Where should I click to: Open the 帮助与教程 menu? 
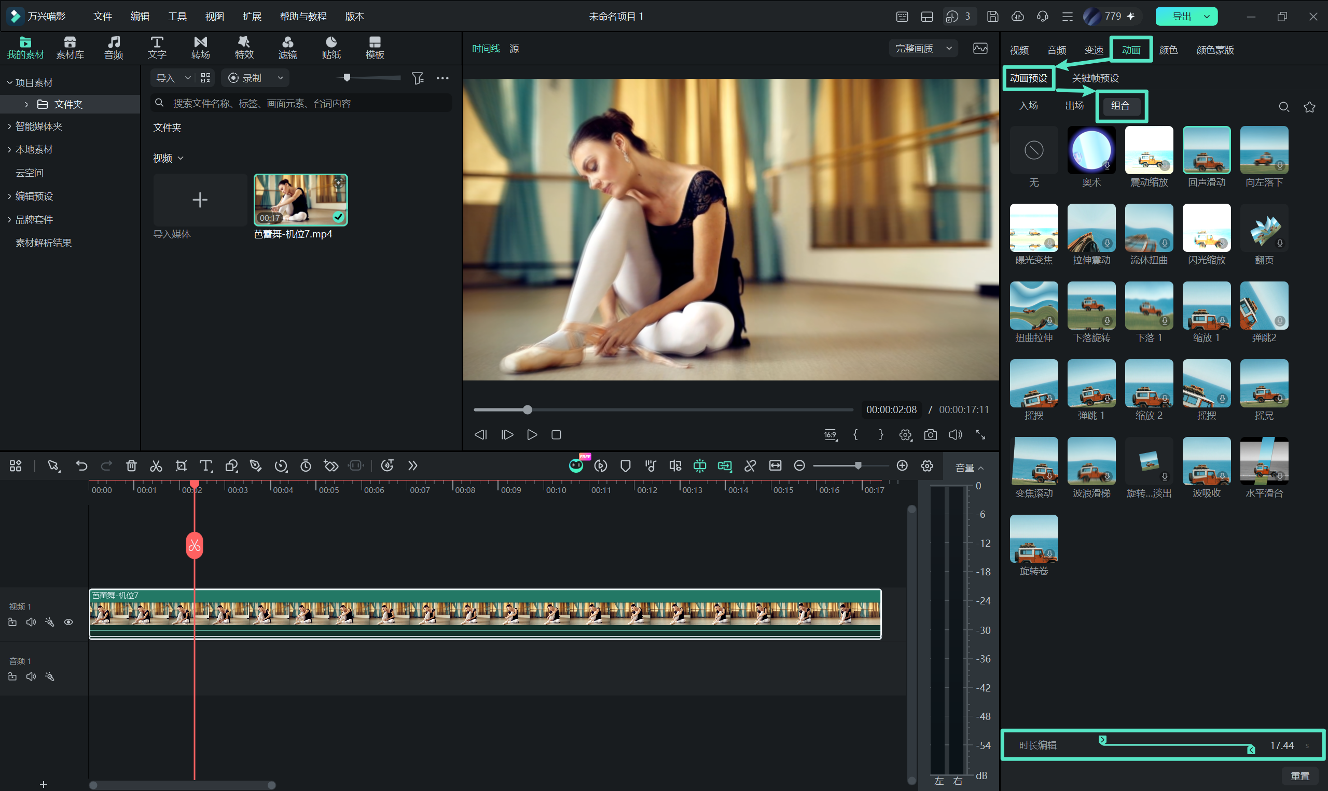coord(303,17)
